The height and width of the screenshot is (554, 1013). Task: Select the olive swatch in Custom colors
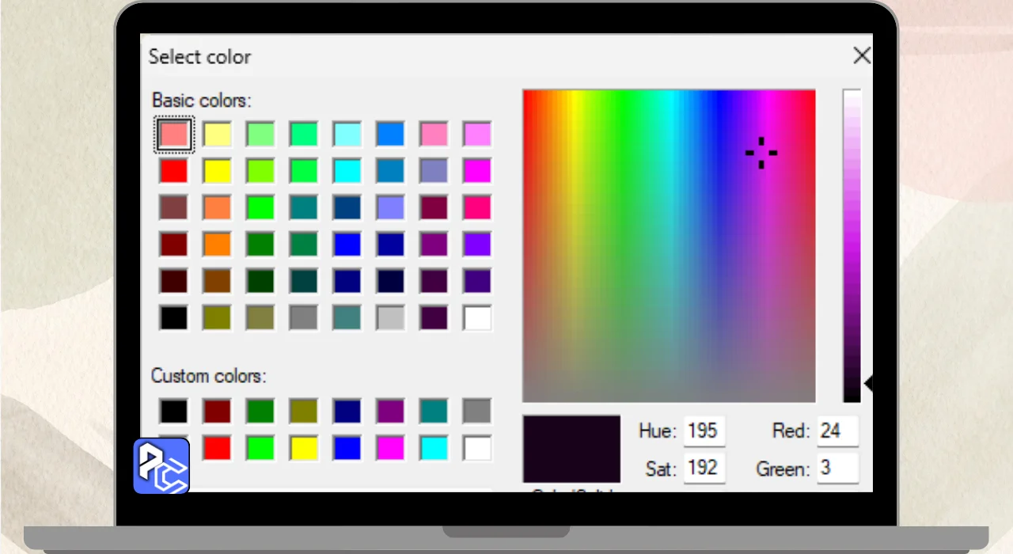pyautogui.click(x=304, y=411)
